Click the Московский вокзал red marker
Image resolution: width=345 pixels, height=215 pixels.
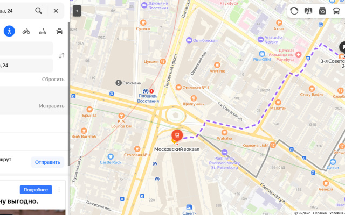[177, 135]
